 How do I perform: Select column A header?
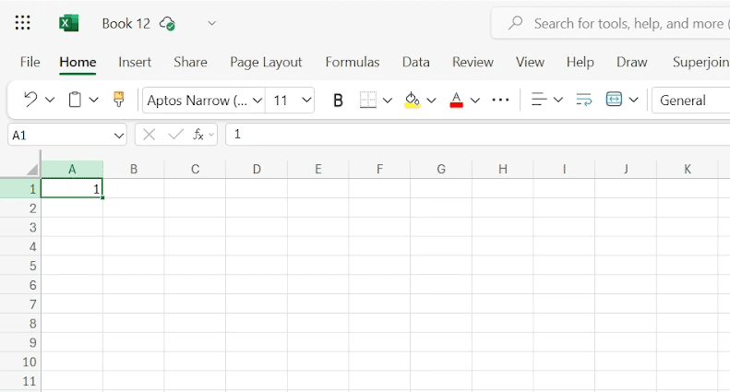tap(72, 169)
